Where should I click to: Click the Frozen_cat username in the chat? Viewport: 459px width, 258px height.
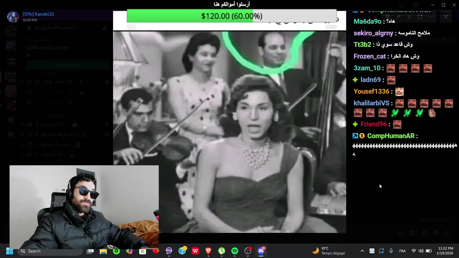click(x=370, y=56)
